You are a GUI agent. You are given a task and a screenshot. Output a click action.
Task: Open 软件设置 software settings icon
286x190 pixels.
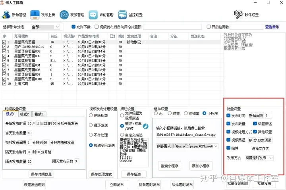238,15
